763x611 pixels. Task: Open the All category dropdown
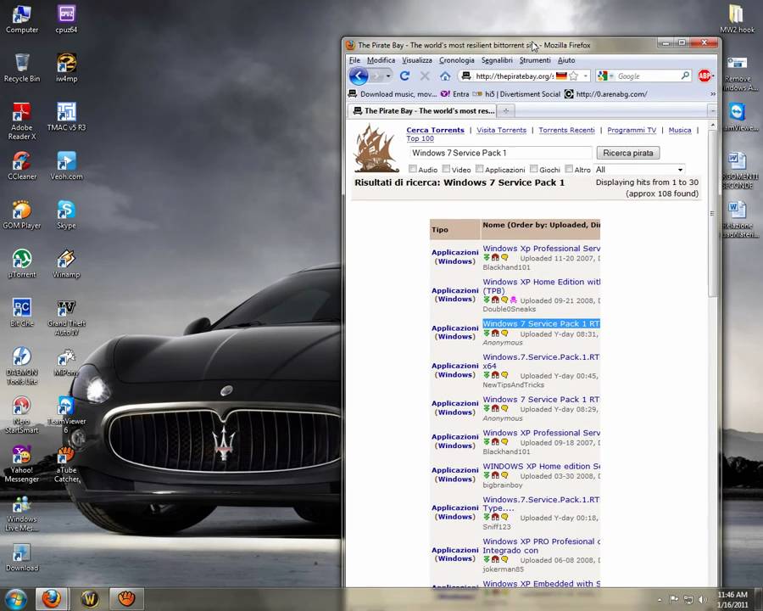pos(639,170)
